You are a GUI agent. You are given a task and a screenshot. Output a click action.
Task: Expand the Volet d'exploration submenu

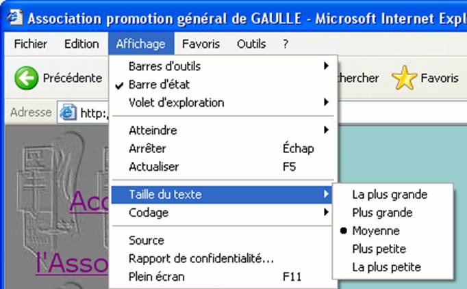tap(222, 102)
